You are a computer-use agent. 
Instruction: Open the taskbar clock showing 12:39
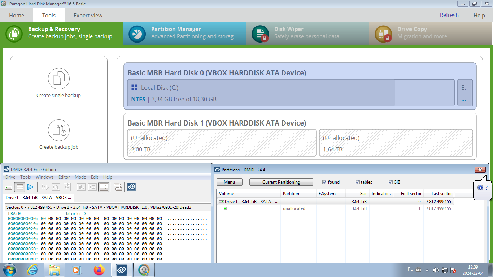pyautogui.click(x=473, y=270)
